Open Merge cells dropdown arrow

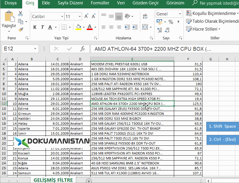point(151,27)
